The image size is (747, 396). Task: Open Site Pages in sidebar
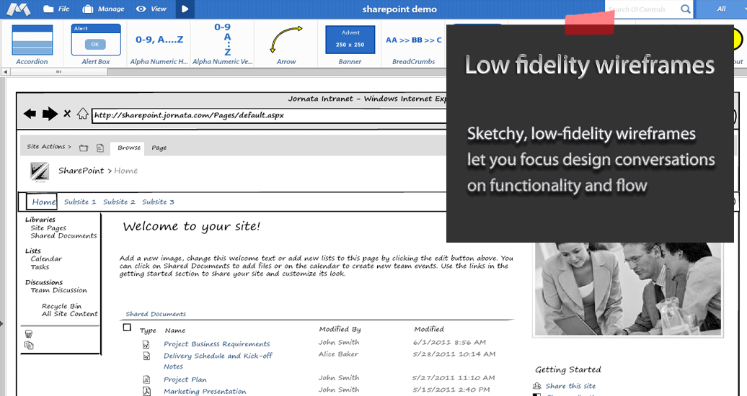pos(48,228)
